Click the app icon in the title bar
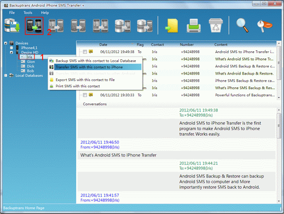Screen dimensions: 284x214 point(6,5)
